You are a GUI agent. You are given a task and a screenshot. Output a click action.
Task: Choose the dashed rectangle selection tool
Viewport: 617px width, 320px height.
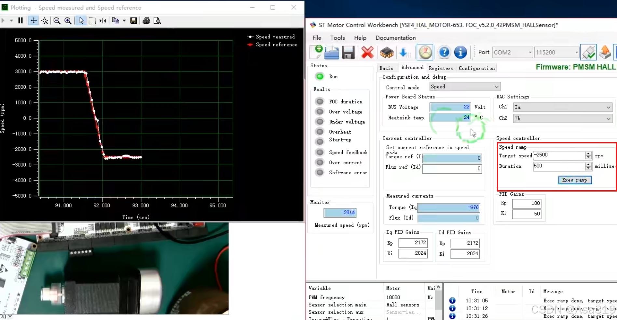pyautogui.click(x=92, y=20)
